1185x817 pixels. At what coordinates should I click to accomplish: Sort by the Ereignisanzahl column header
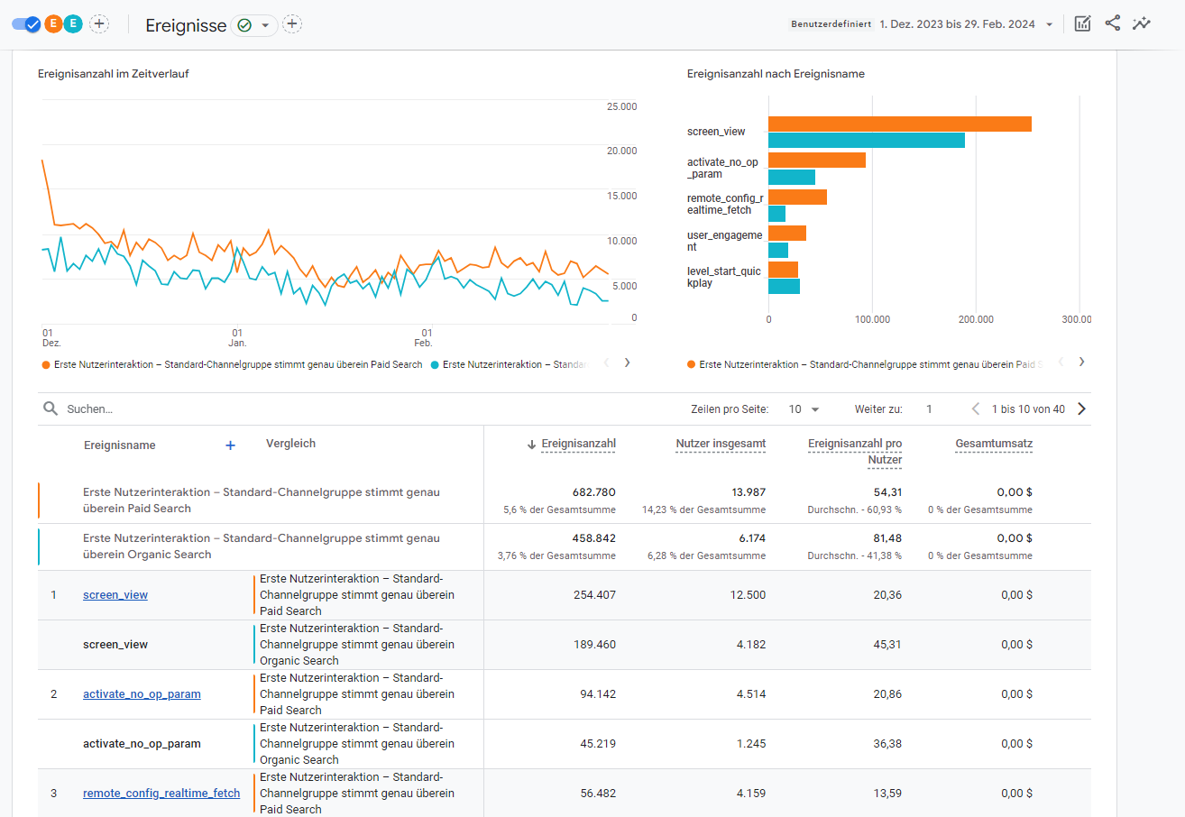pos(577,444)
